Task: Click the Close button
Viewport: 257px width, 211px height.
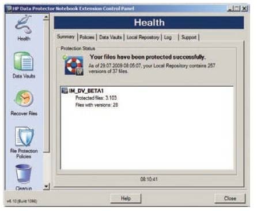Action: coord(230,198)
